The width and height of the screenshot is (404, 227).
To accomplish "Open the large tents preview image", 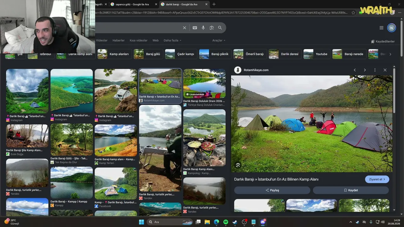I will (x=312, y=124).
